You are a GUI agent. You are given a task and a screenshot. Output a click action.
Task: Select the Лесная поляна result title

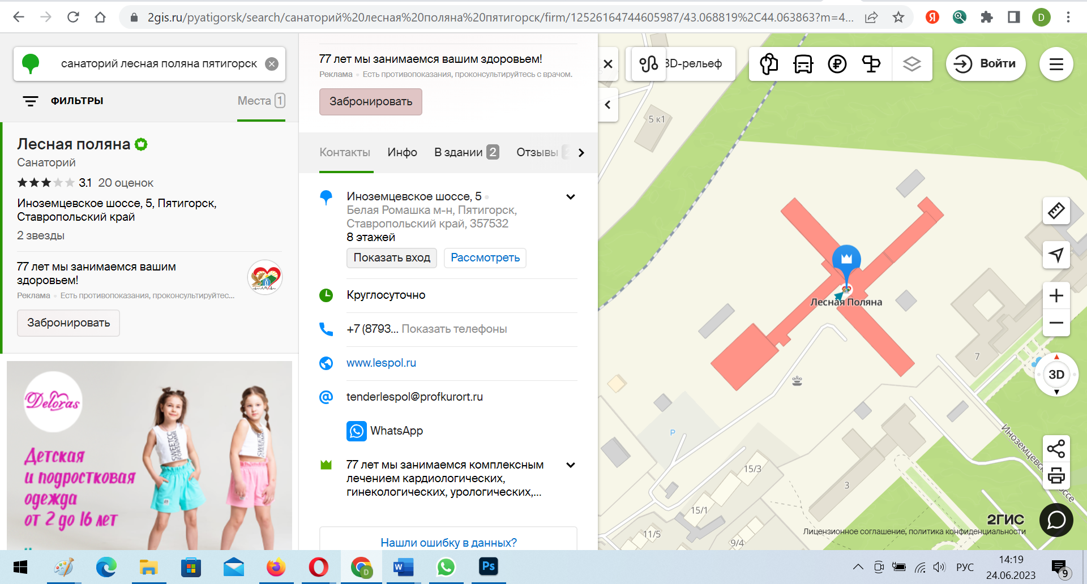coord(74,144)
